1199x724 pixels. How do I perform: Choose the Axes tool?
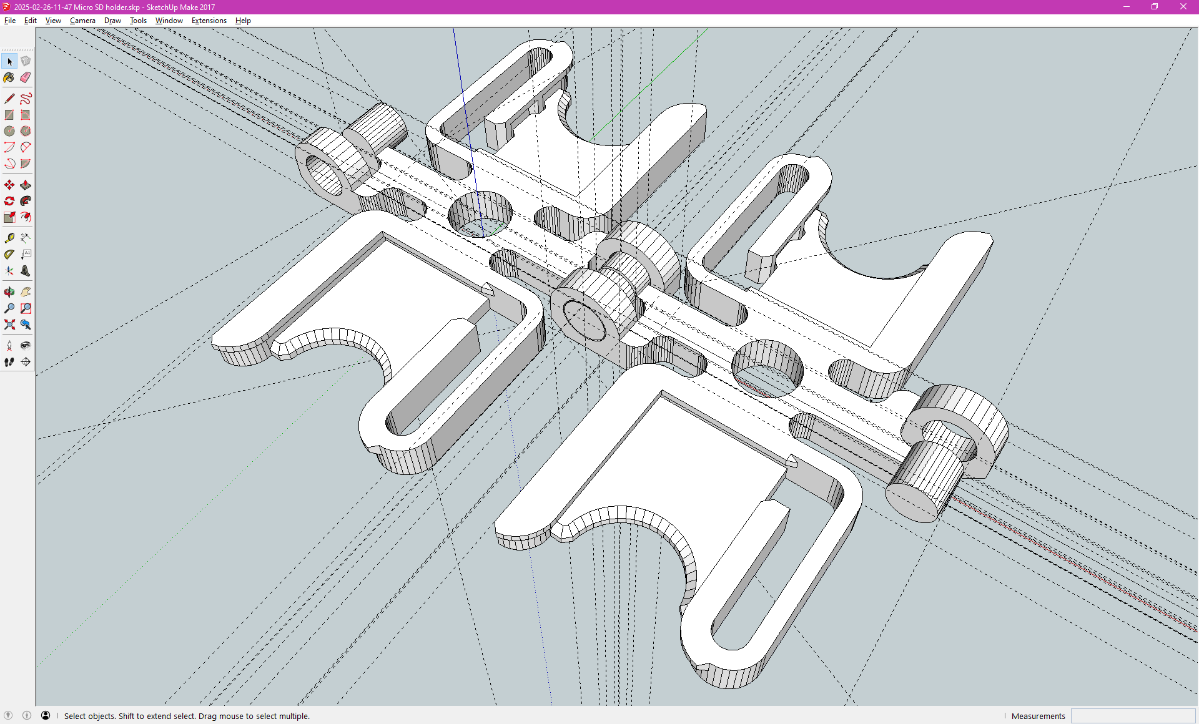pyautogui.click(x=9, y=271)
